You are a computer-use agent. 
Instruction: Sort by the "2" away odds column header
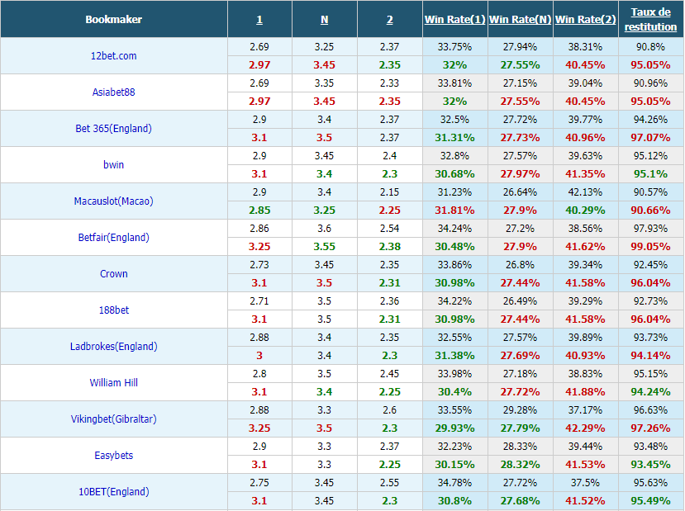click(390, 20)
